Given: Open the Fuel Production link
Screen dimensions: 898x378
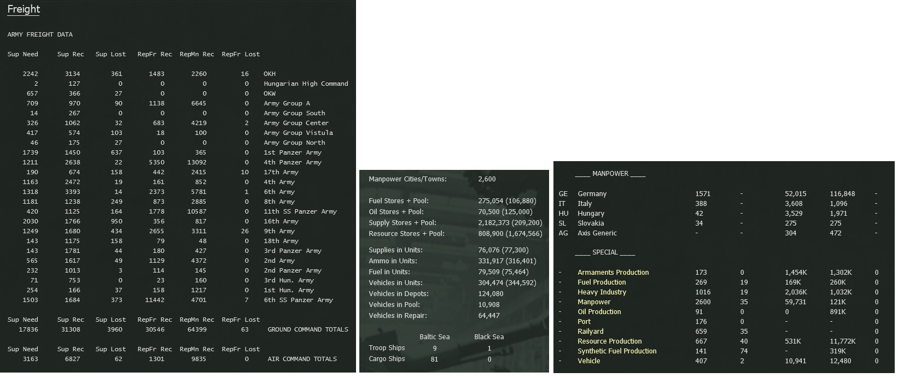Looking at the screenshot, I should pyautogui.click(x=602, y=282).
